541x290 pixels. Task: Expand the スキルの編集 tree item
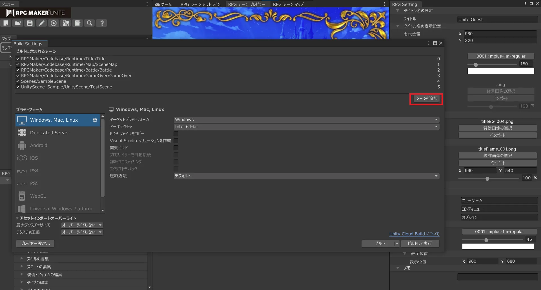[22, 258]
